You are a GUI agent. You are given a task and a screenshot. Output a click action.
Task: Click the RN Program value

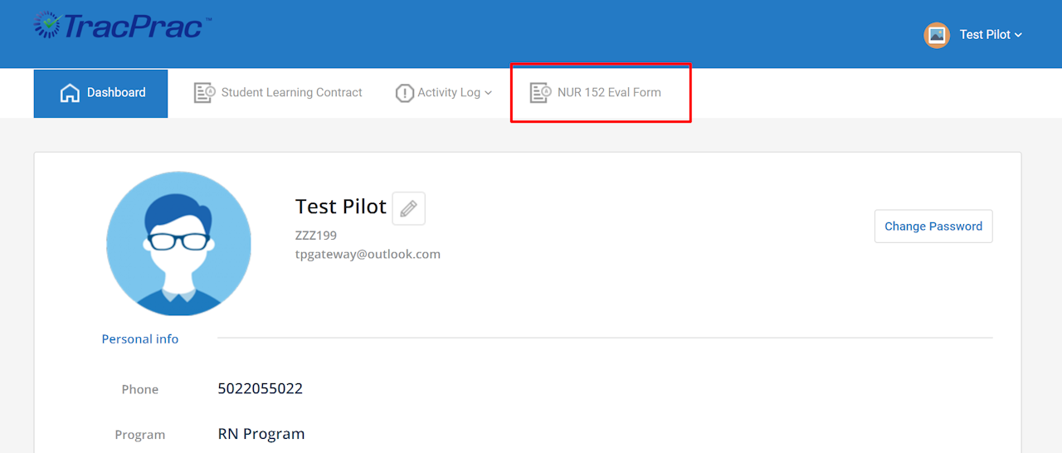pos(261,434)
